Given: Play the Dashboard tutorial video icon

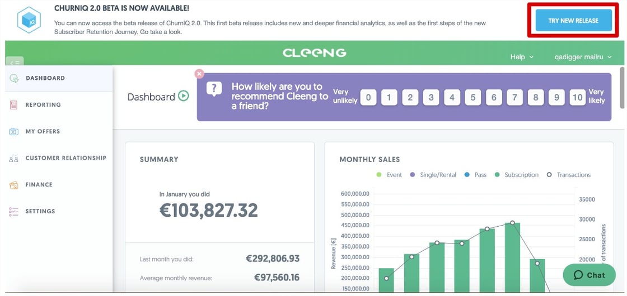Looking at the screenshot, I should 184,96.
